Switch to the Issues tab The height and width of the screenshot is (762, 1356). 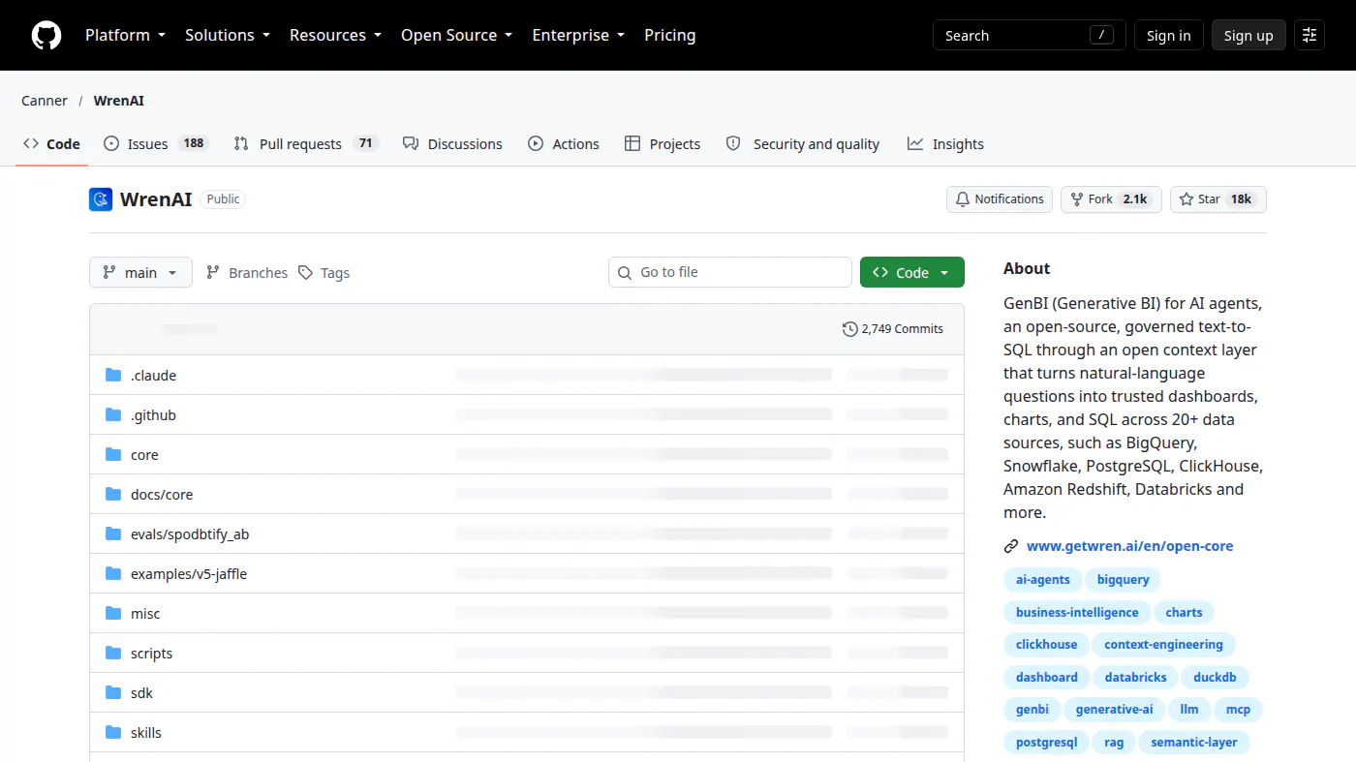[155, 143]
